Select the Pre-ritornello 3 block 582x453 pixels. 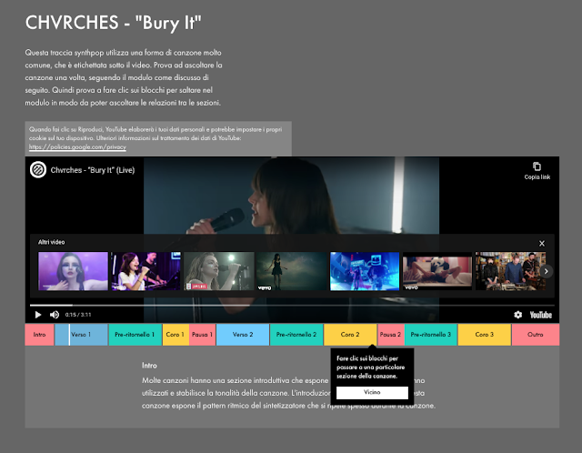coord(431,335)
